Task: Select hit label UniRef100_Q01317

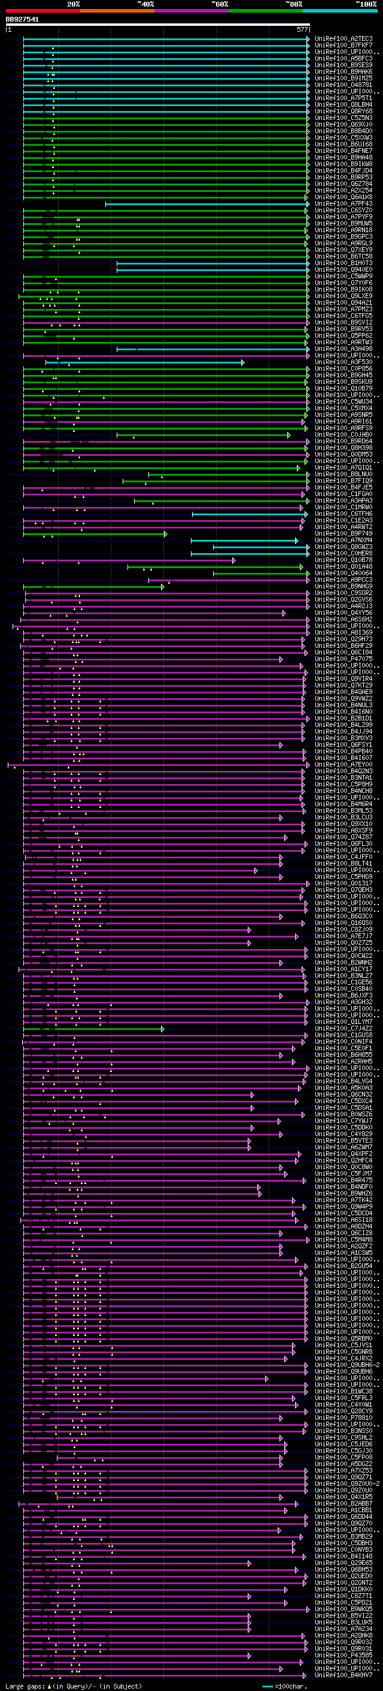Action: pyautogui.click(x=344, y=884)
